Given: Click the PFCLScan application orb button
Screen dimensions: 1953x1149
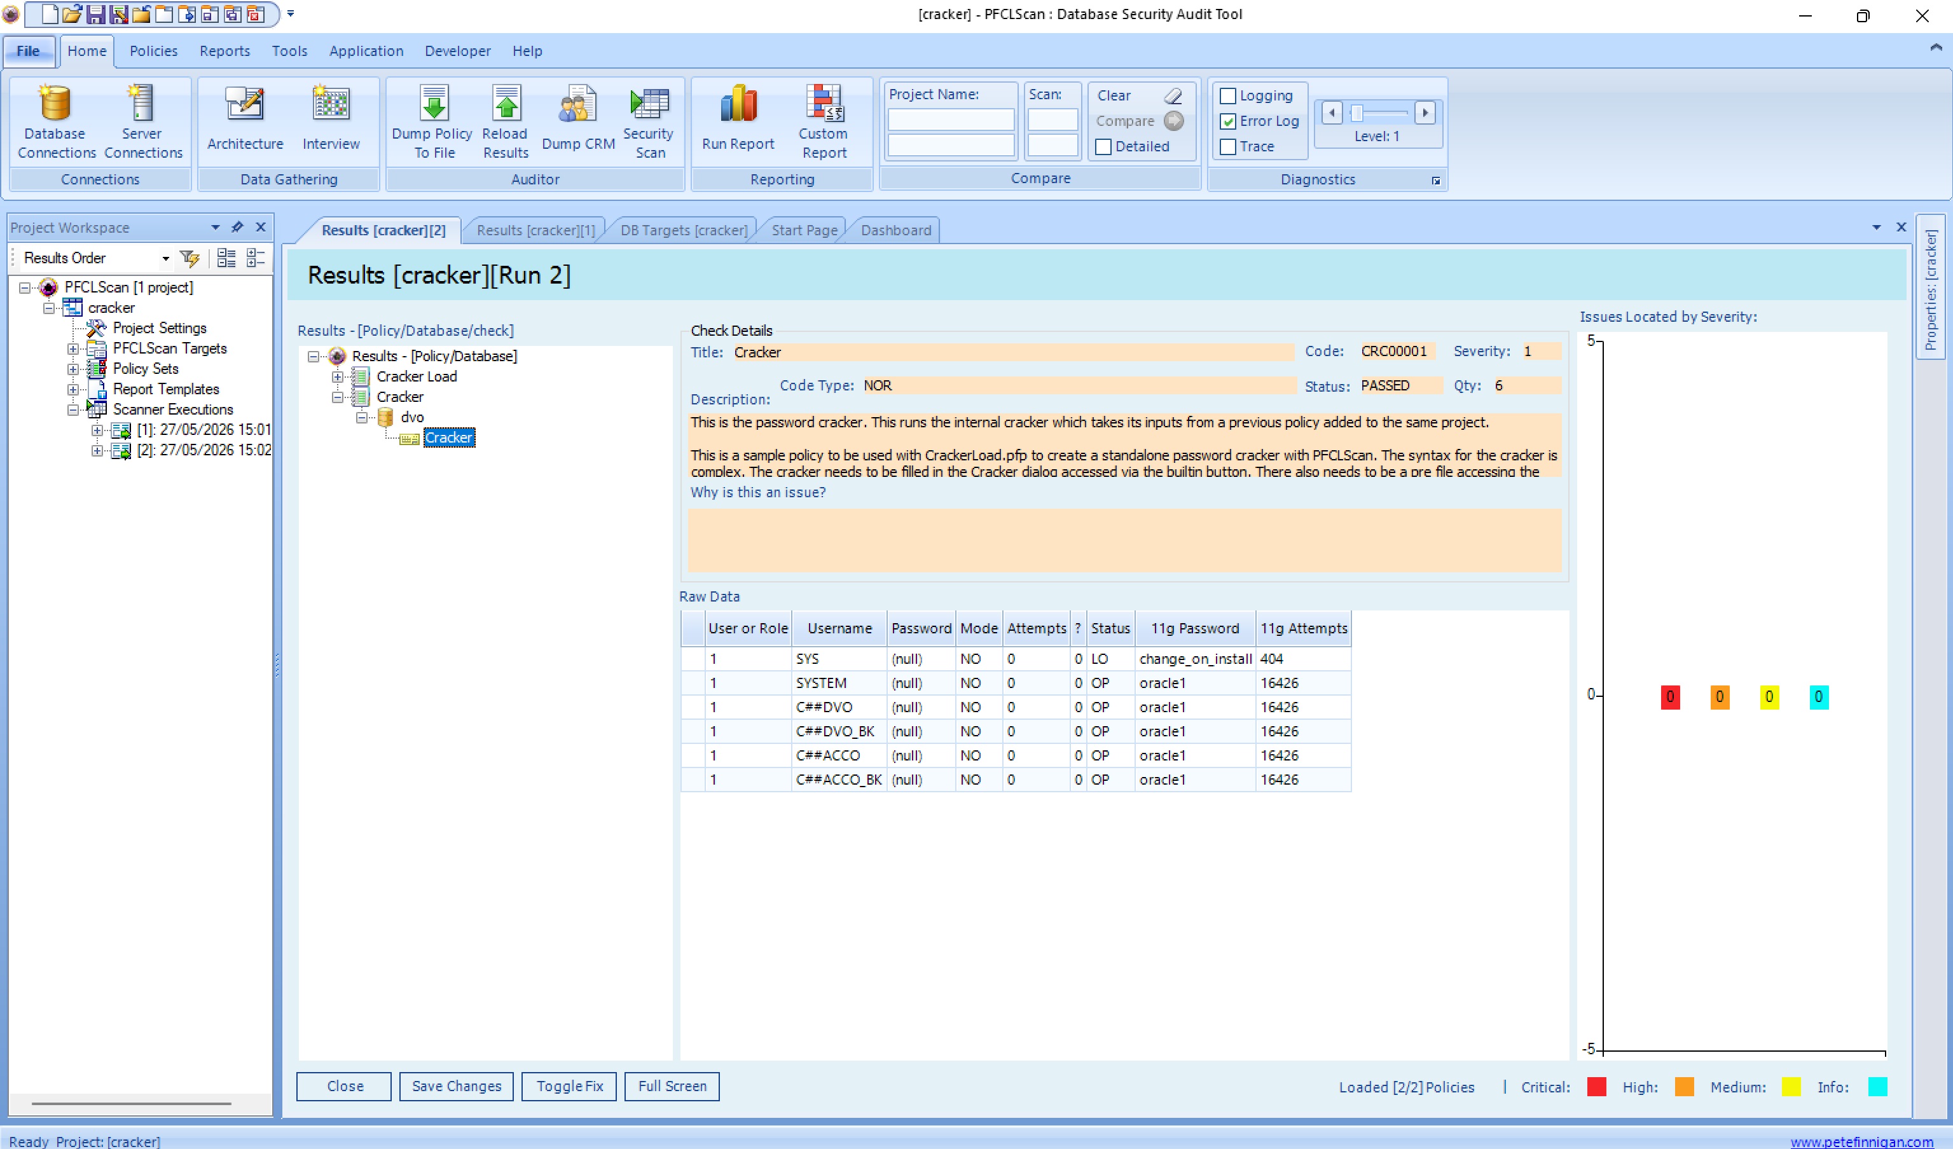Looking at the screenshot, I should click(x=11, y=14).
